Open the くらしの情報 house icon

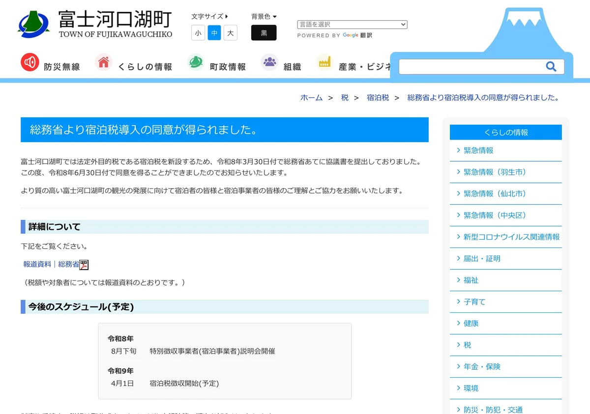[104, 62]
